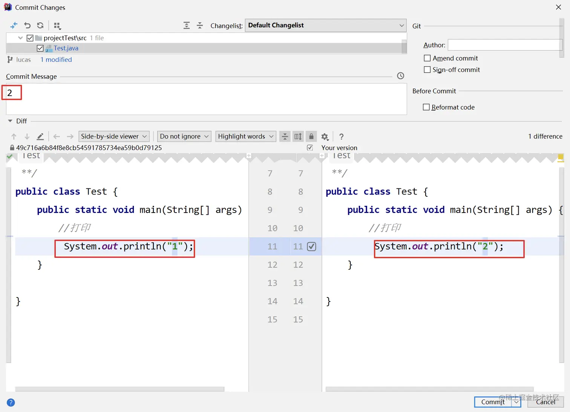Click the lucas branch icon
This screenshot has height=412, width=570.
tap(10, 60)
